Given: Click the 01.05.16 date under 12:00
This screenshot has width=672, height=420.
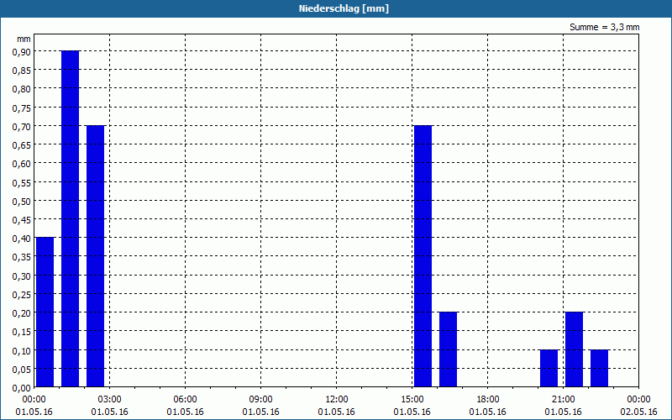Looking at the screenshot, I should coord(337,412).
